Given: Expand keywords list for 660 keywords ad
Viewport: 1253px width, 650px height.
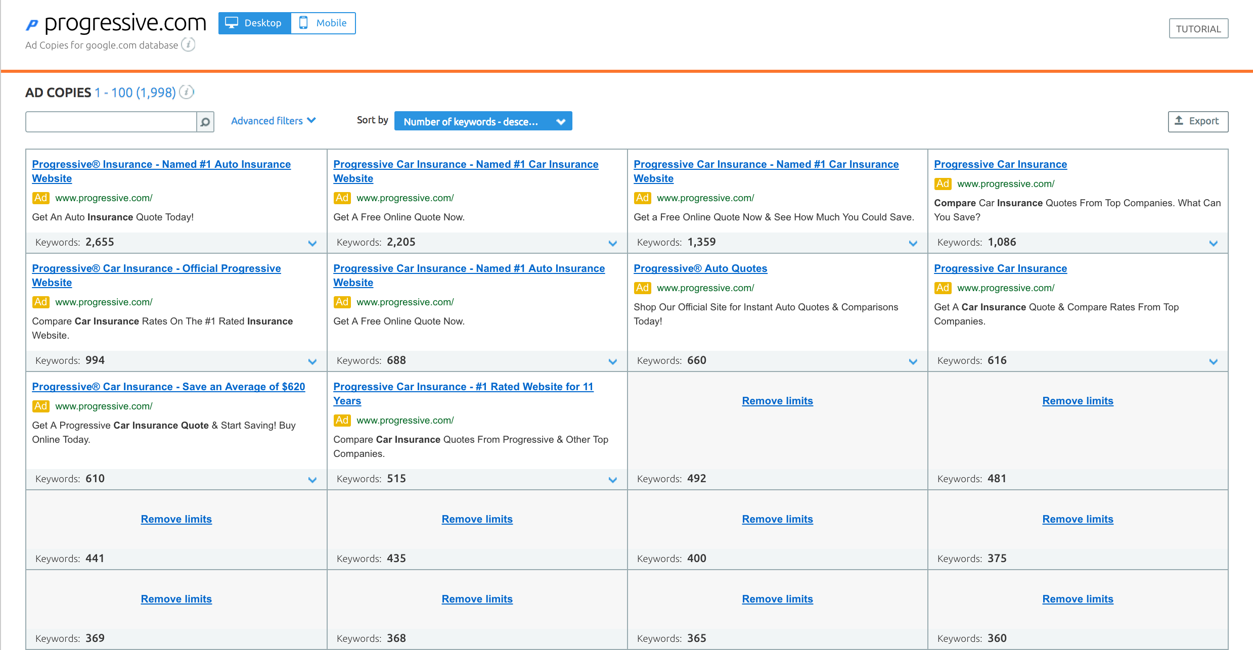Looking at the screenshot, I should point(913,361).
